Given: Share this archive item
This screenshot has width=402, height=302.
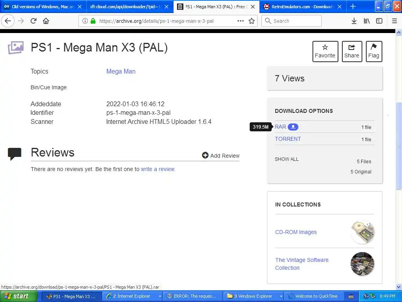Looking at the screenshot, I should (352, 52).
